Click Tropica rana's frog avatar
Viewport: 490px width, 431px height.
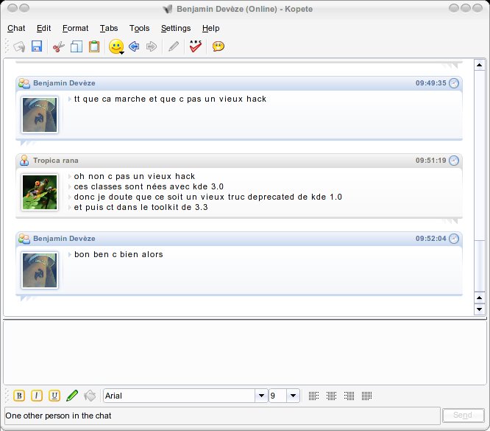coord(40,192)
